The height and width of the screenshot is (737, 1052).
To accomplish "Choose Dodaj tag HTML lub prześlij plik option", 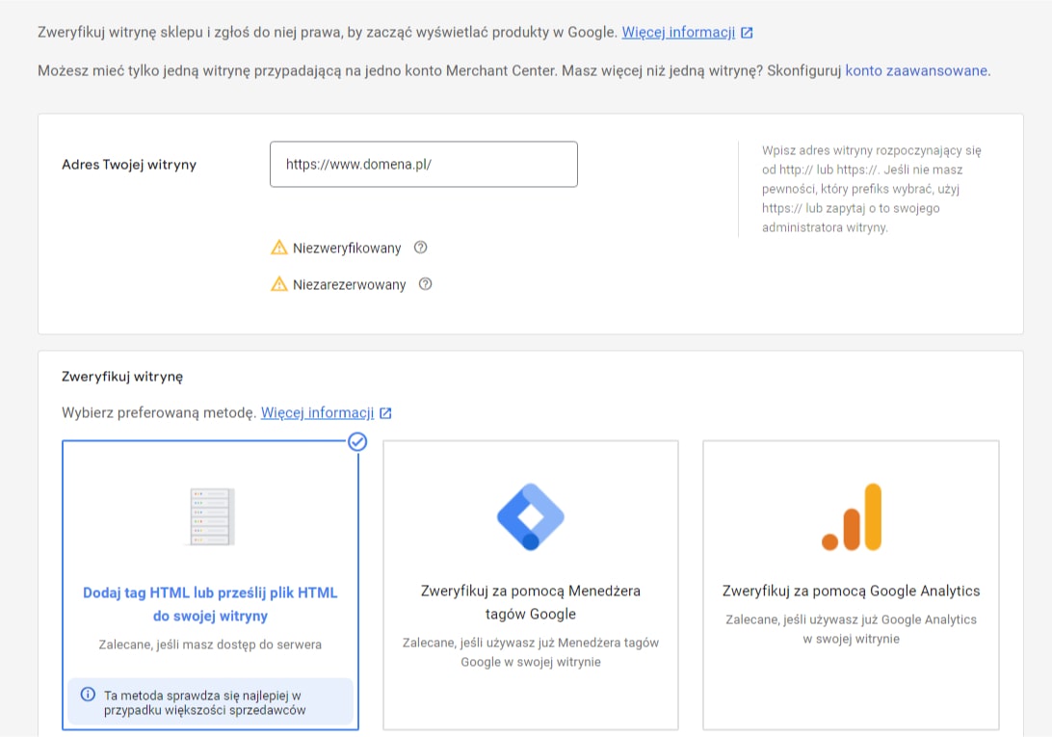I will [x=210, y=604].
